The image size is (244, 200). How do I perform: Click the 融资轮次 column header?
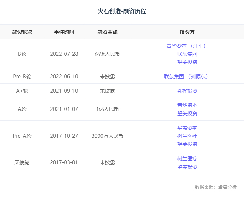pos(22,32)
